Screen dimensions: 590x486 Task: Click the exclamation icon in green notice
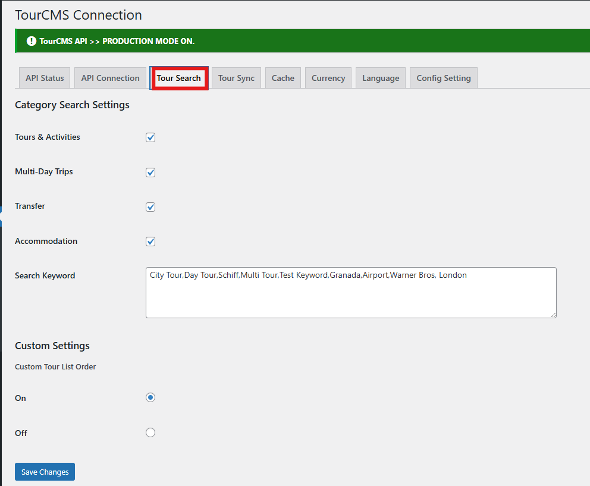(x=32, y=41)
